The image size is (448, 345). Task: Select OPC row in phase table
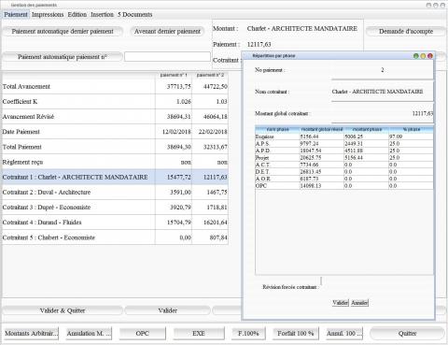click(x=344, y=186)
